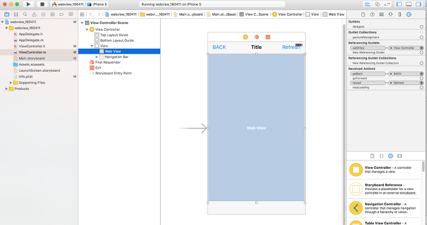The image size is (427, 225).
Task: Select Navigation Controller in the object library
Action: coord(384,208)
